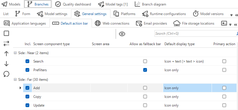
Task: Click the circular refresh arrow icon
Action: [x=6, y=74]
